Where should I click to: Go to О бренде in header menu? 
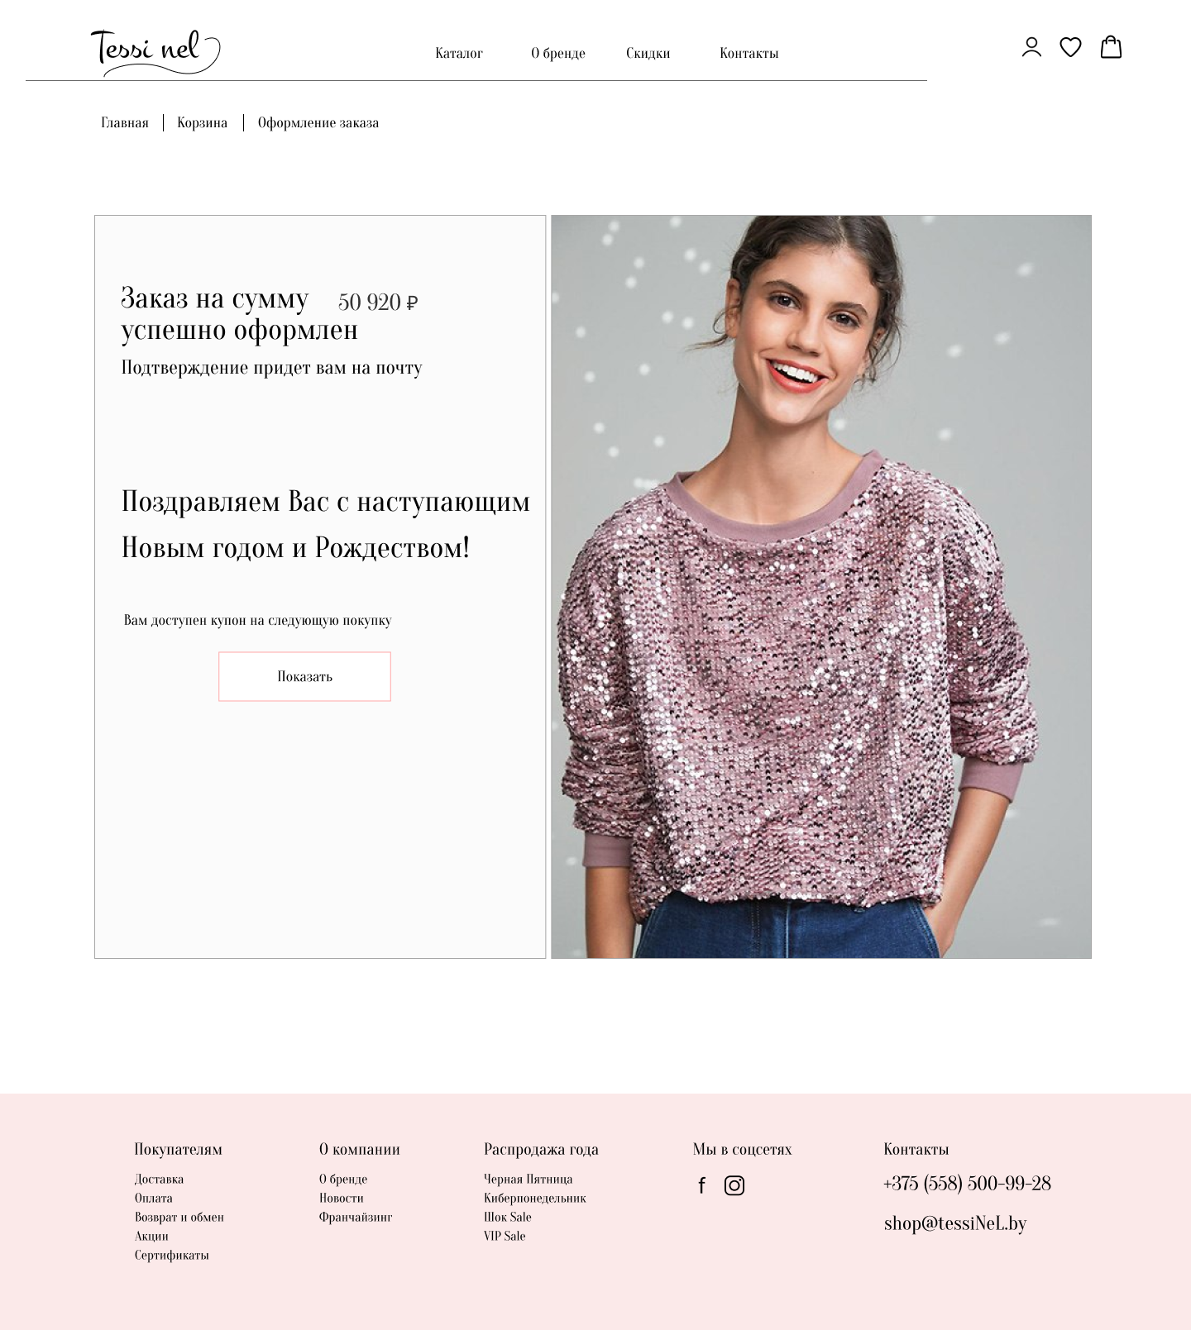click(558, 53)
